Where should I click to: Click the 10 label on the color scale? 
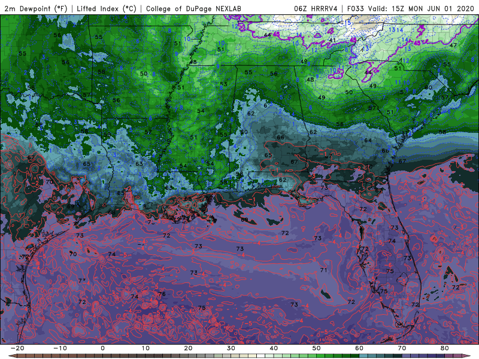pyautogui.click(x=145, y=348)
